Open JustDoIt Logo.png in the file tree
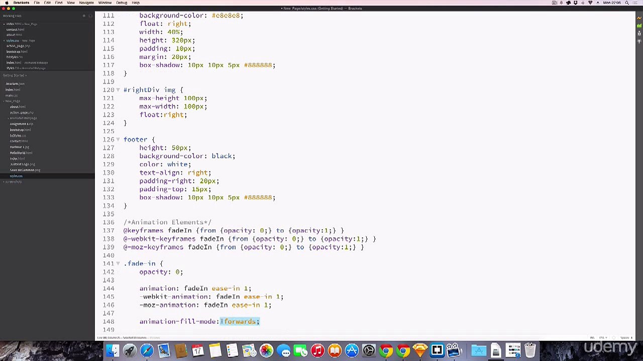Screen dimensions: 643x361 coord(23,164)
